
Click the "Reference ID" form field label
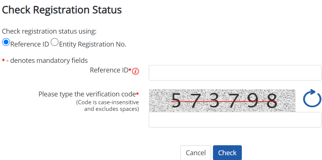[x=109, y=70]
